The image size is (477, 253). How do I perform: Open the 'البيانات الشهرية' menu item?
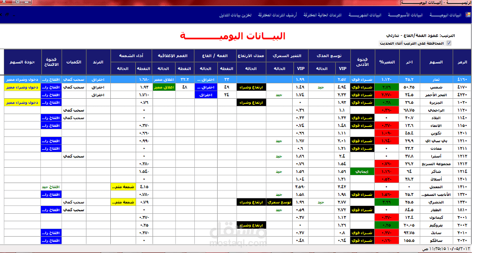click(x=365, y=15)
